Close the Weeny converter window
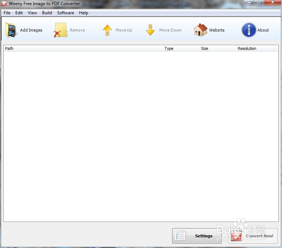282x248 pixels. pos(272,2)
